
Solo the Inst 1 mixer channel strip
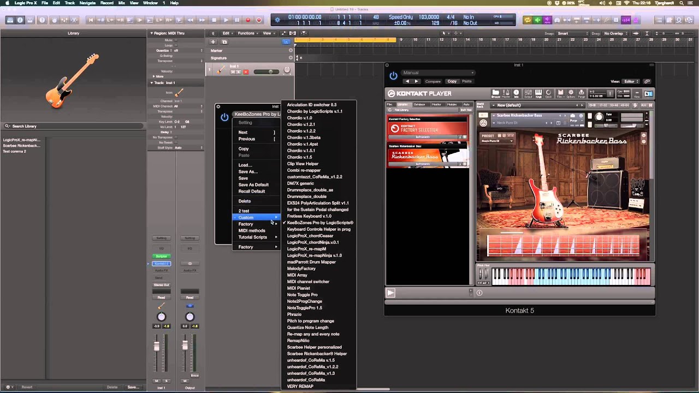pyautogui.click(x=166, y=380)
